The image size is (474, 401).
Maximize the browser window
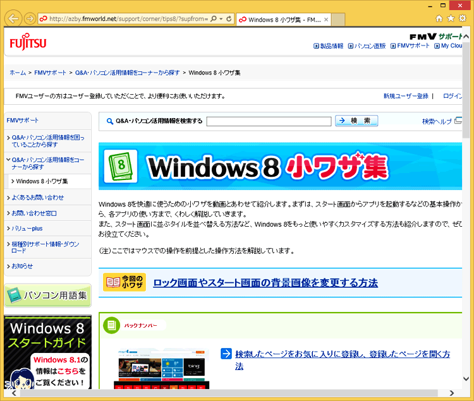click(443, 6)
